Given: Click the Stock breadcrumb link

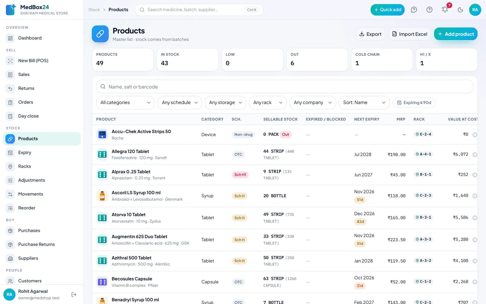Looking at the screenshot, I should pyautogui.click(x=94, y=10).
